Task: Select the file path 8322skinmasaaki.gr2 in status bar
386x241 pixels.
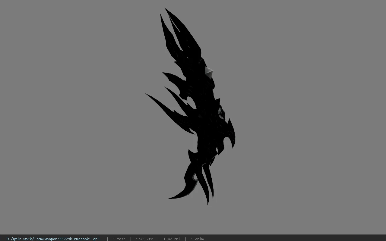Action: click(53, 239)
